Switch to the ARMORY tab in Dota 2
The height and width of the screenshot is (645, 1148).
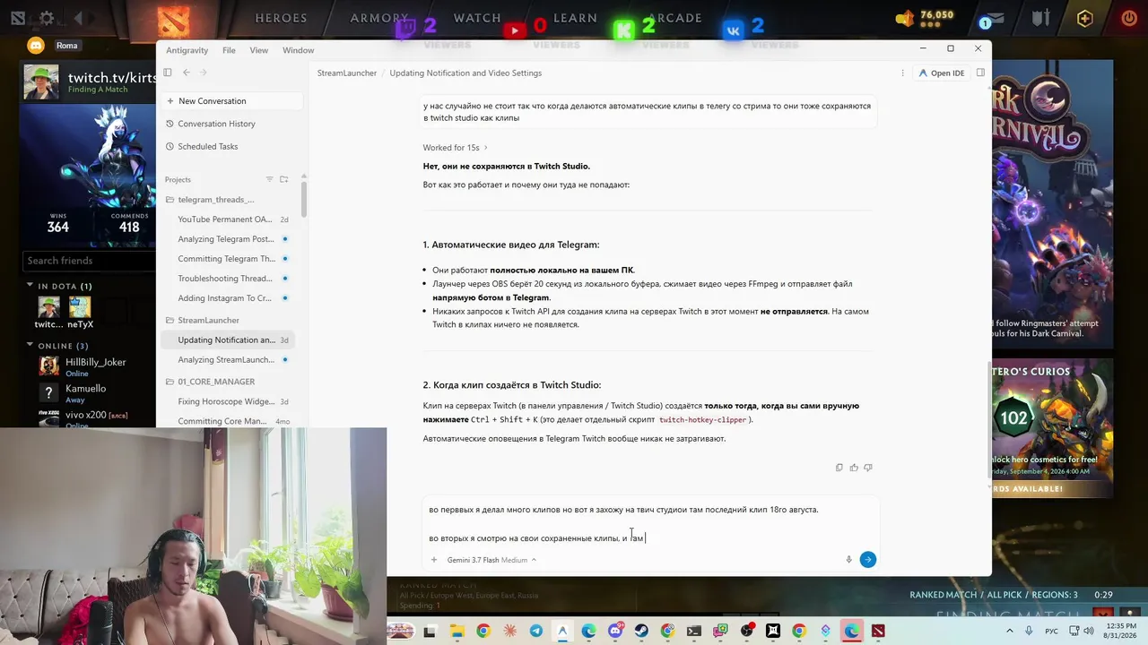[x=379, y=18]
